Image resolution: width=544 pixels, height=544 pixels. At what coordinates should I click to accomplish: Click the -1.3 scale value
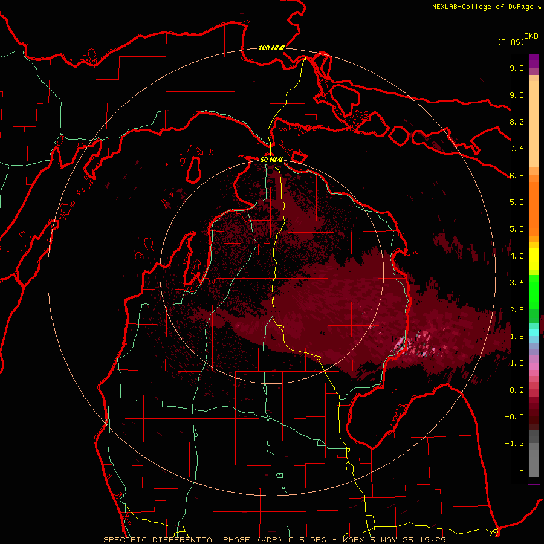(x=514, y=444)
